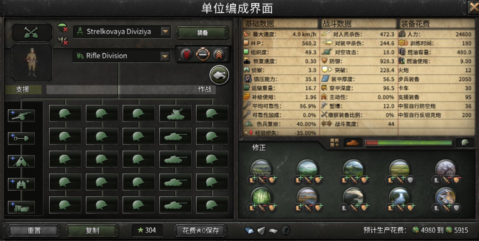Screen dimensions: 479x241
Task: Click the round tank designer button
Action: pos(219,75)
